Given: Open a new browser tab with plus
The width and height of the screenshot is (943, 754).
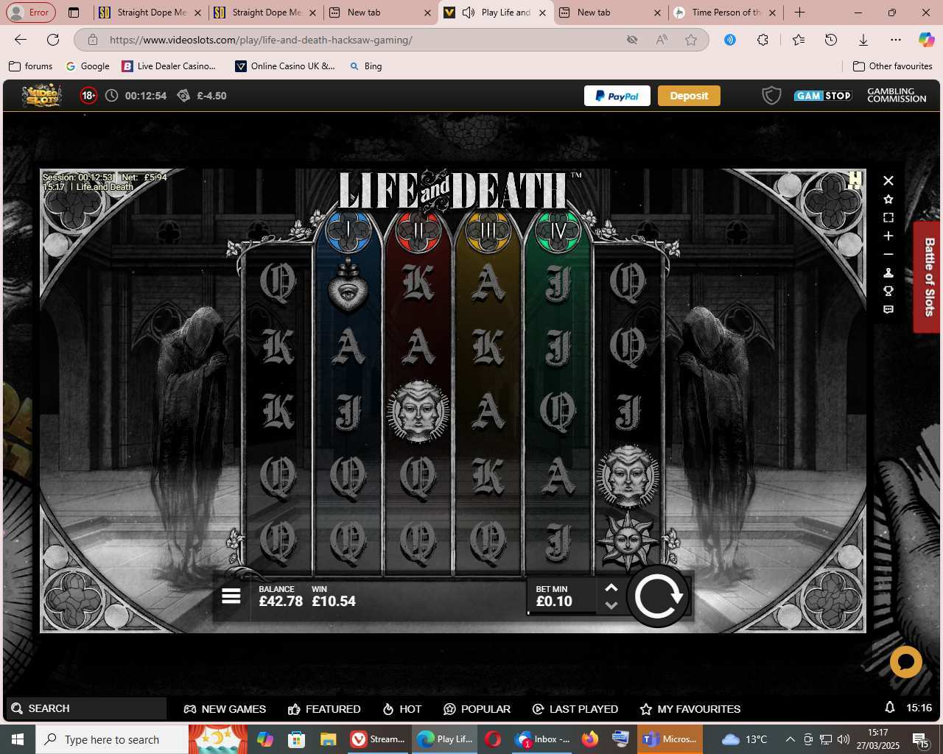Looking at the screenshot, I should [x=799, y=13].
